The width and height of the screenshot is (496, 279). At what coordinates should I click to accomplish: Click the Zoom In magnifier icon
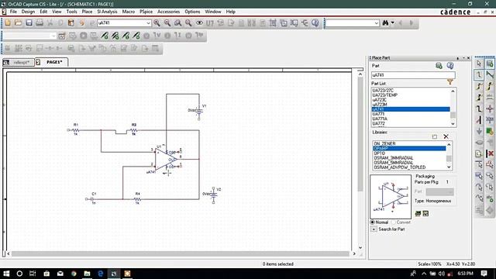point(157,22)
